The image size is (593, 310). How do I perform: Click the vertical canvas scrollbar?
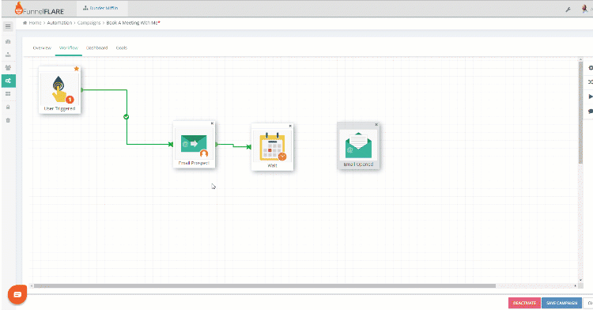click(580, 112)
